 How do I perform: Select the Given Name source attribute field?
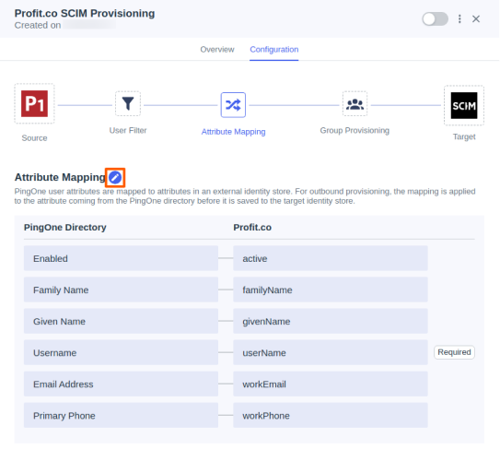[x=121, y=321]
